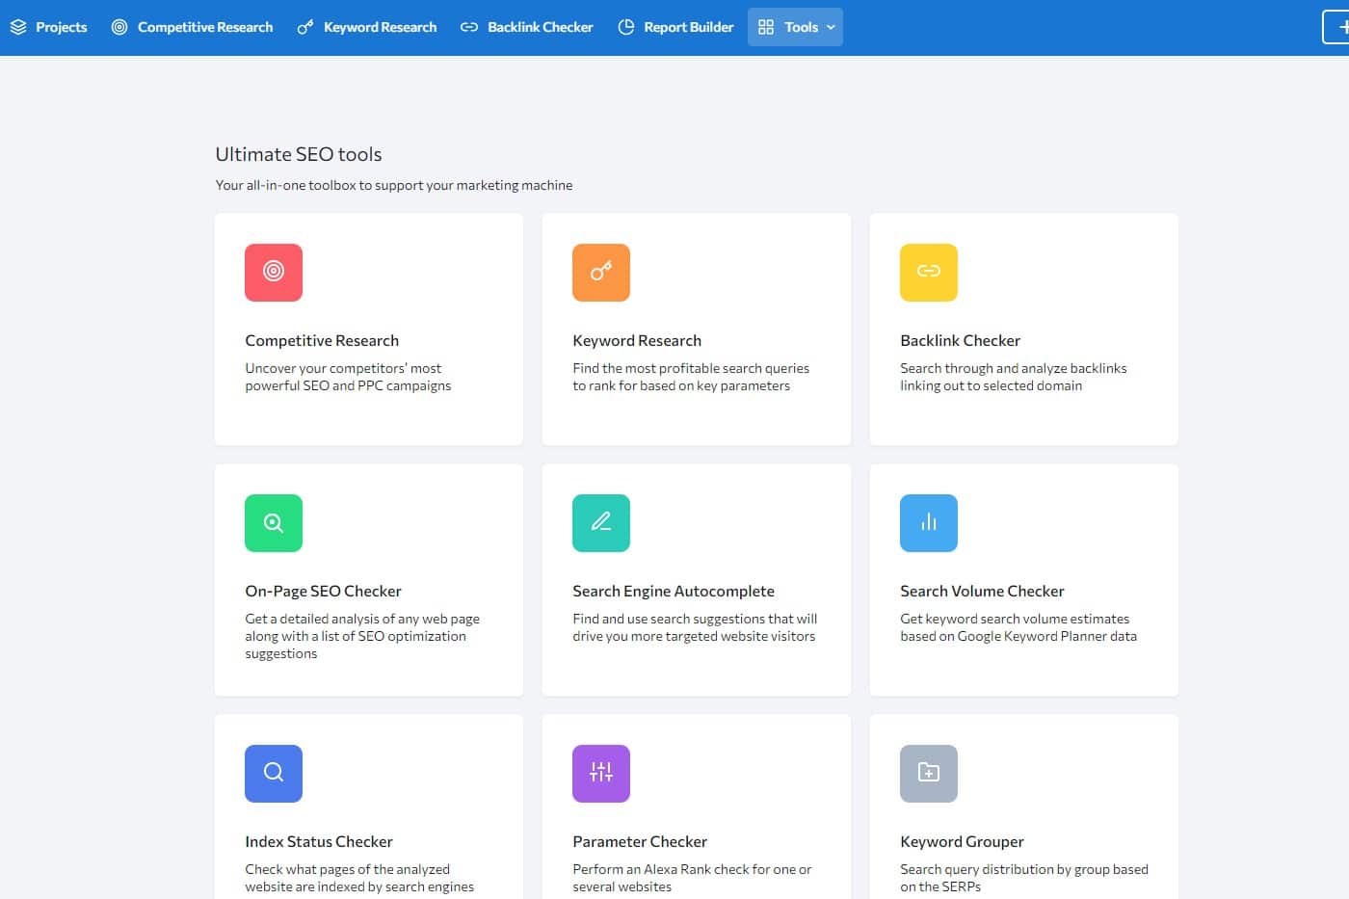Image resolution: width=1349 pixels, height=899 pixels.
Task: Click the Projects layers icon in navbar
Action: (x=18, y=27)
